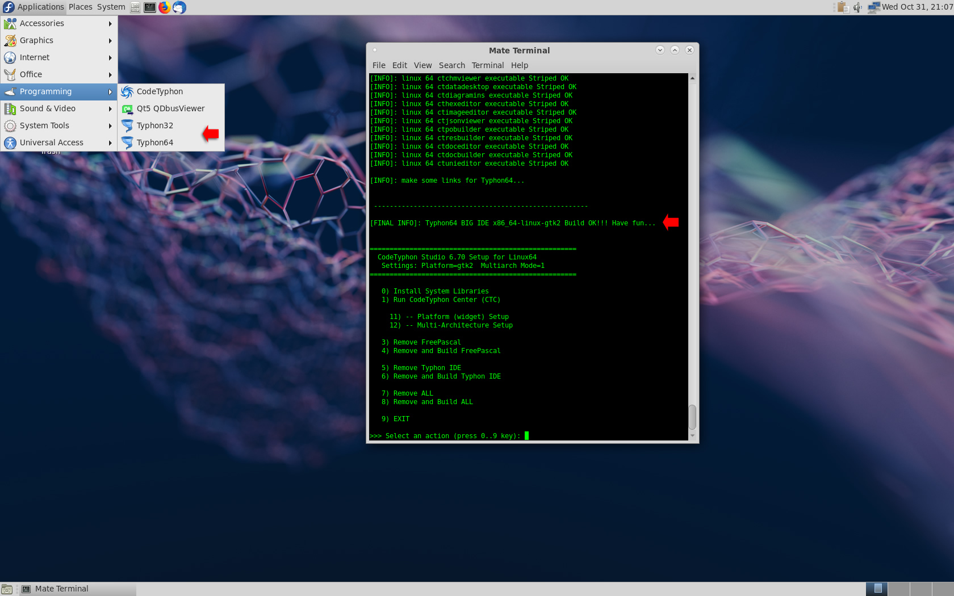954x596 pixels.
Task: Expand the Sound & Video submenu arrow
Action: click(x=110, y=109)
